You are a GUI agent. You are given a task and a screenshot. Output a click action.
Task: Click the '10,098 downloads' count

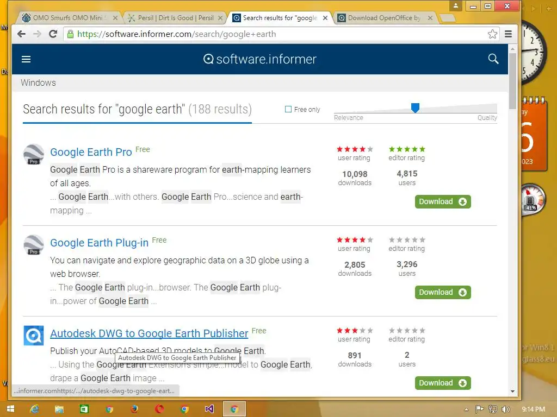[x=355, y=178]
